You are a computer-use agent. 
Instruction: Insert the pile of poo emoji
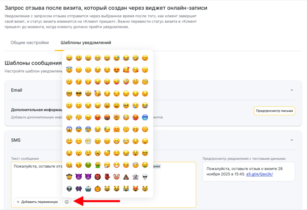pyautogui.click(x=126, y=177)
